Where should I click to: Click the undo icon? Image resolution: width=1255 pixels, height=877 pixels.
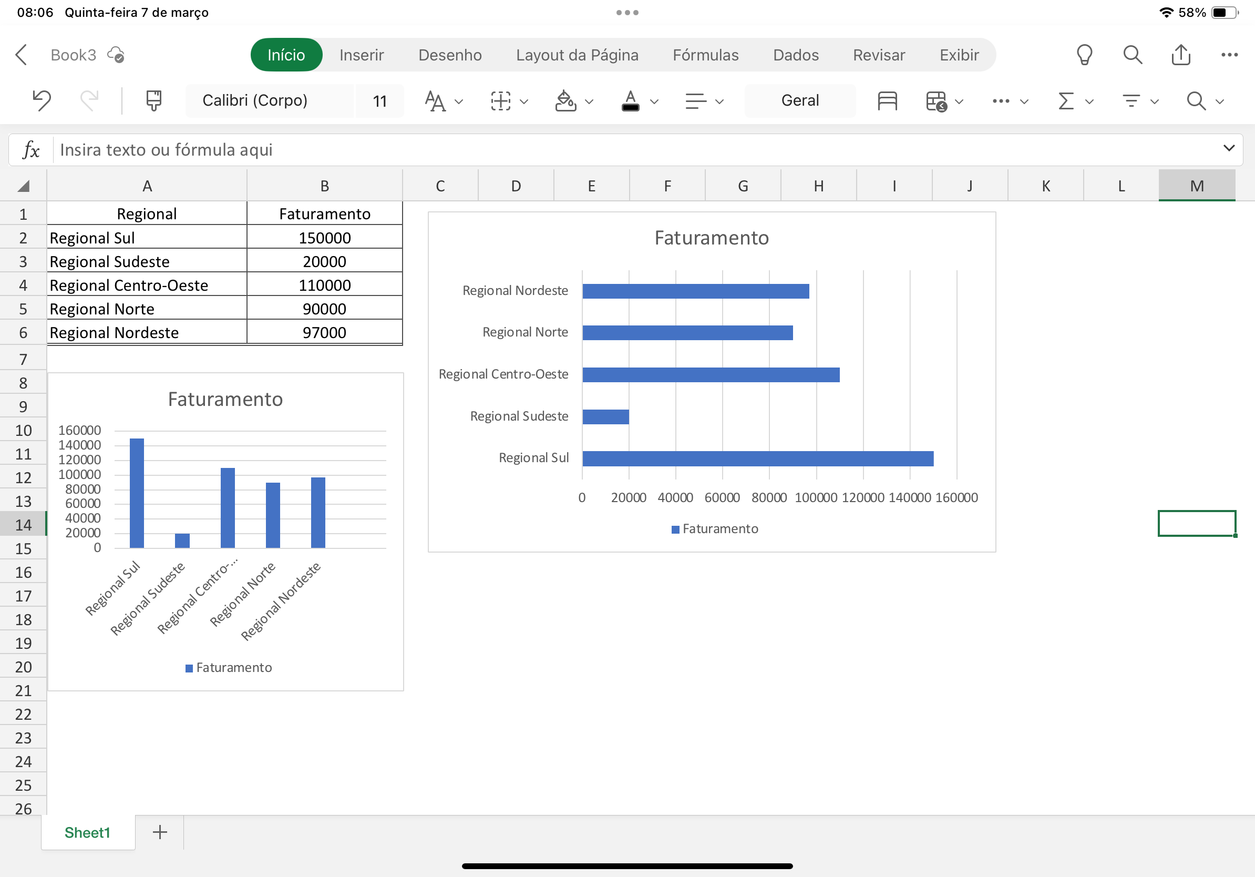click(x=41, y=100)
